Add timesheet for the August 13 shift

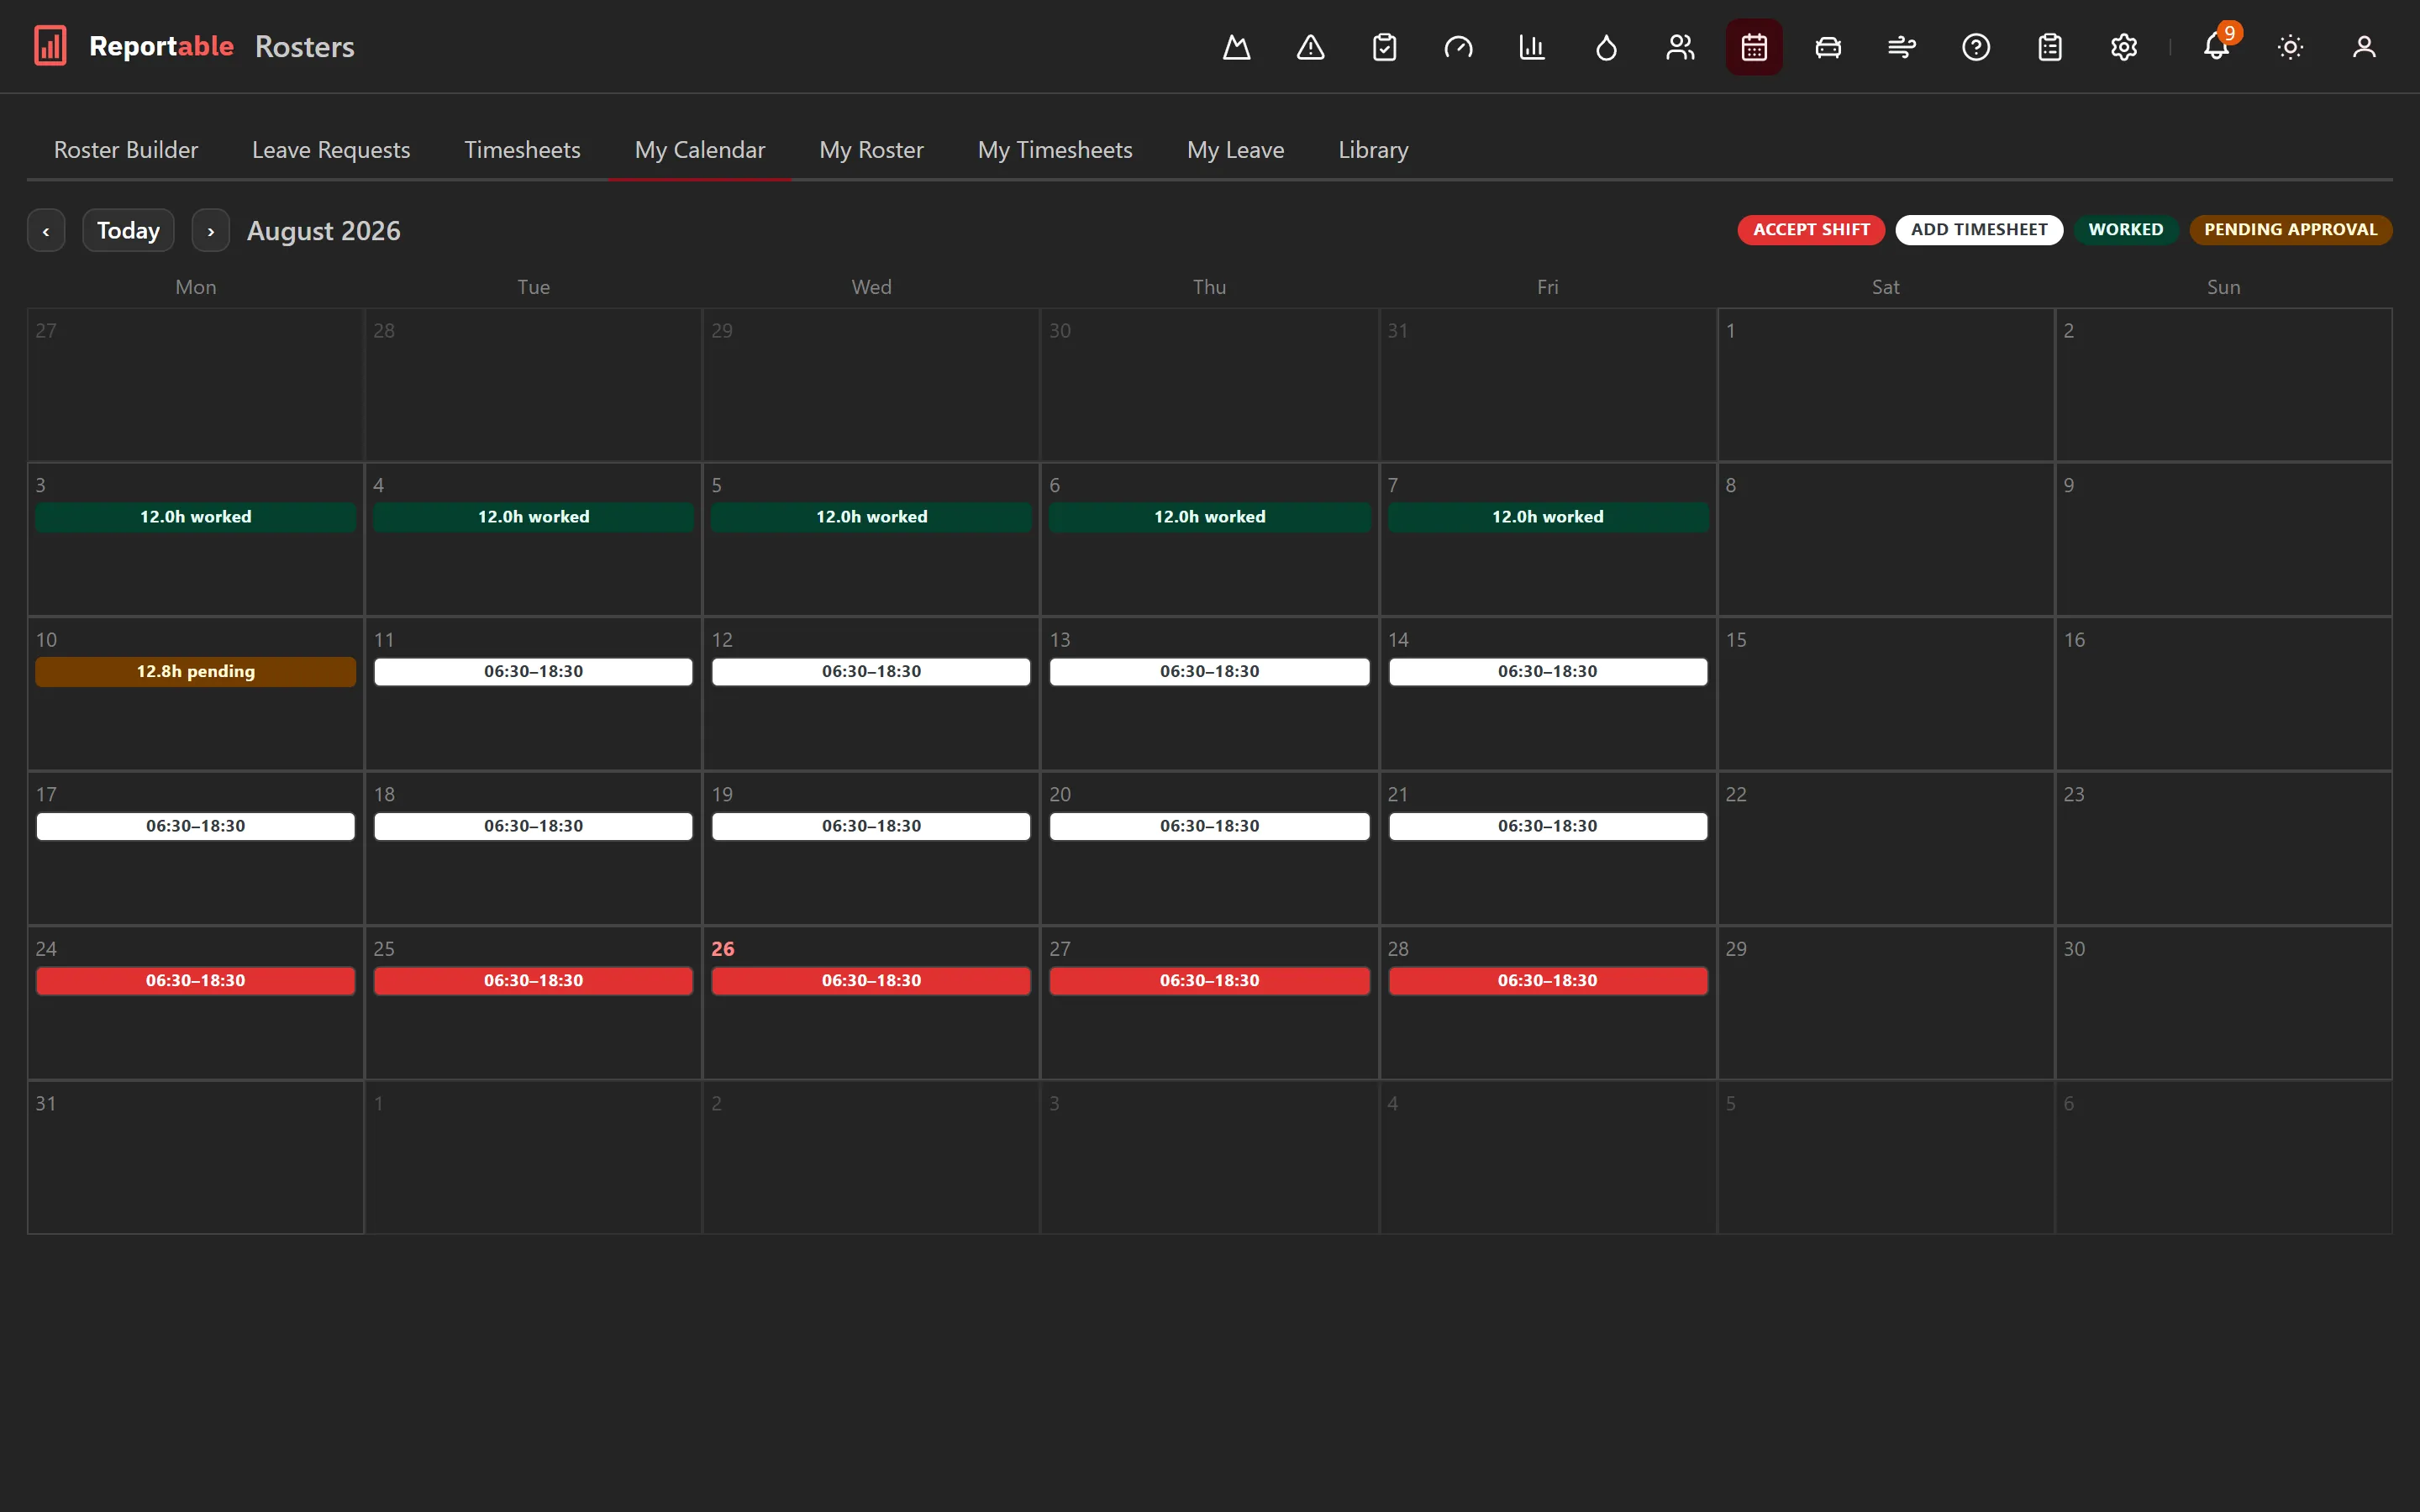point(1210,672)
